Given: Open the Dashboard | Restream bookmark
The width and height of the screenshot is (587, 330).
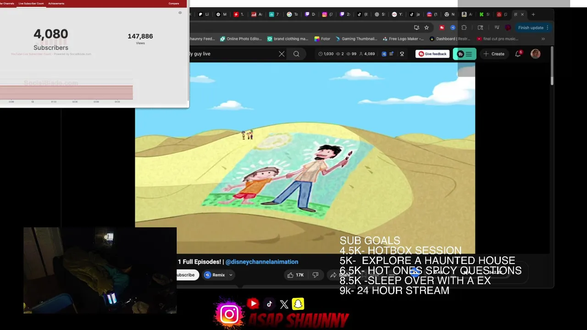Looking at the screenshot, I should pos(449,39).
